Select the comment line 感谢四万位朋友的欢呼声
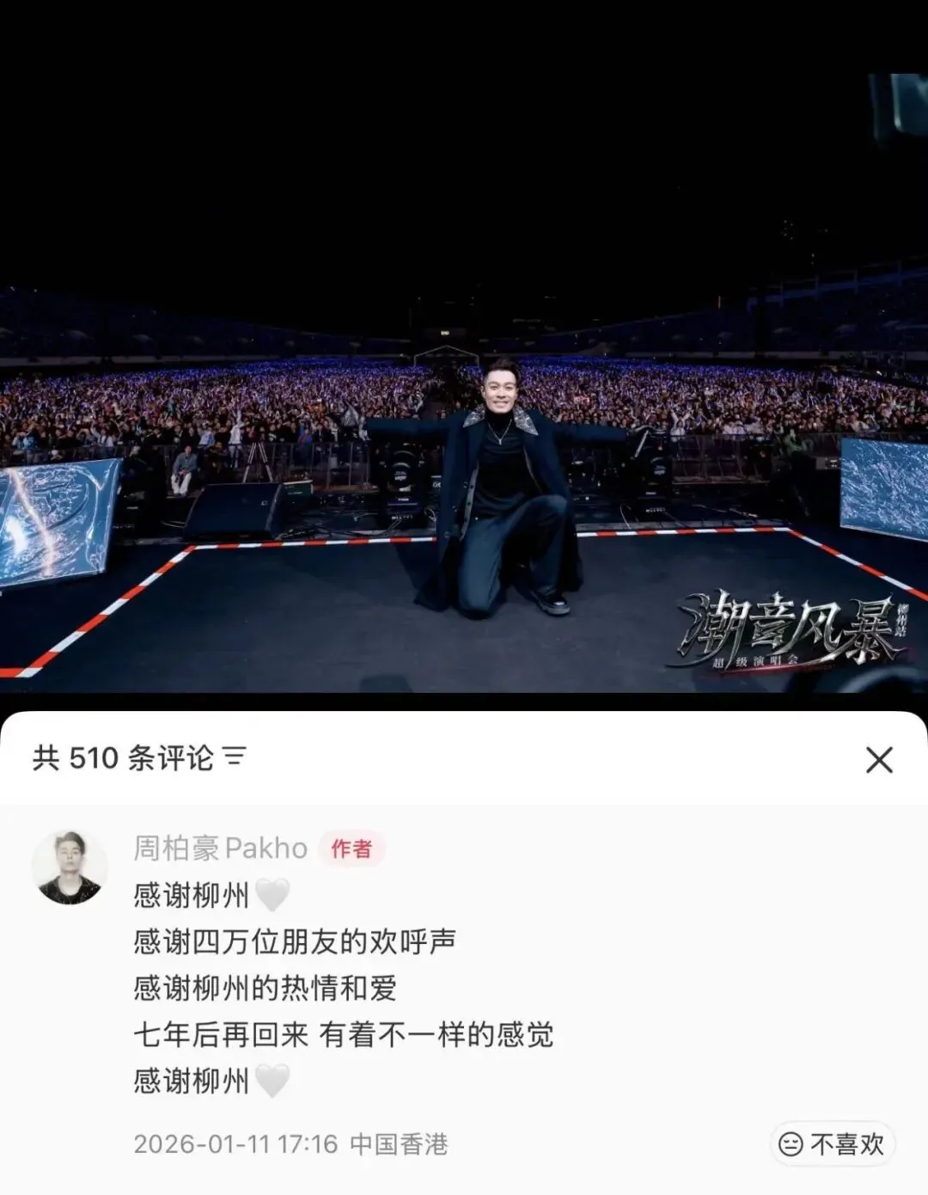 (295, 942)
